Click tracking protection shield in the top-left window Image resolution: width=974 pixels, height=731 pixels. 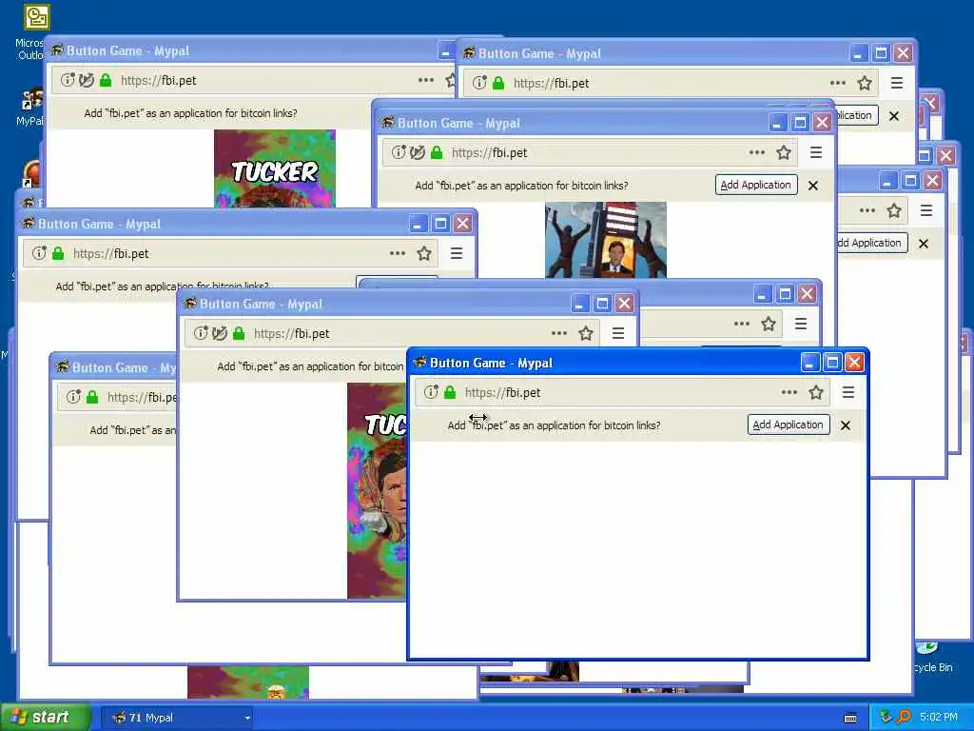click(87, 80)
